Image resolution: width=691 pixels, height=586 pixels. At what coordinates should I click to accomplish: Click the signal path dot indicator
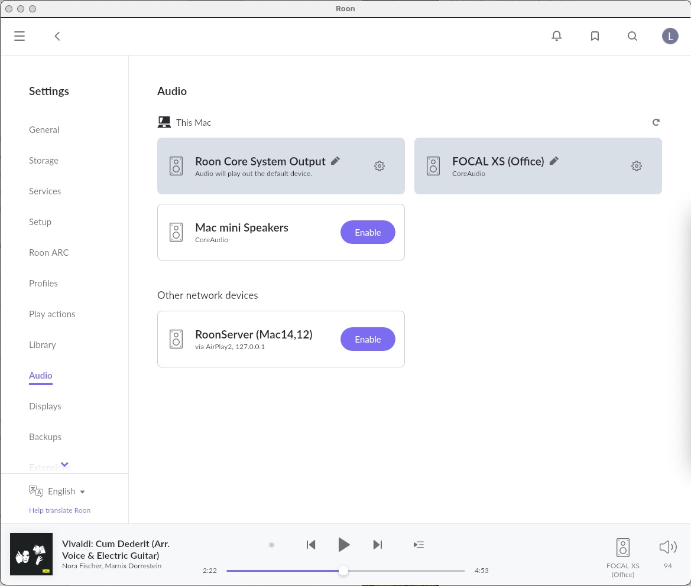click(271, 545)
